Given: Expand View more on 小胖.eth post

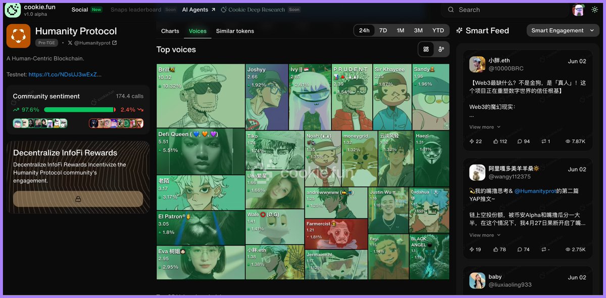Looking at the screenshot, I should (x=485, y=127).
